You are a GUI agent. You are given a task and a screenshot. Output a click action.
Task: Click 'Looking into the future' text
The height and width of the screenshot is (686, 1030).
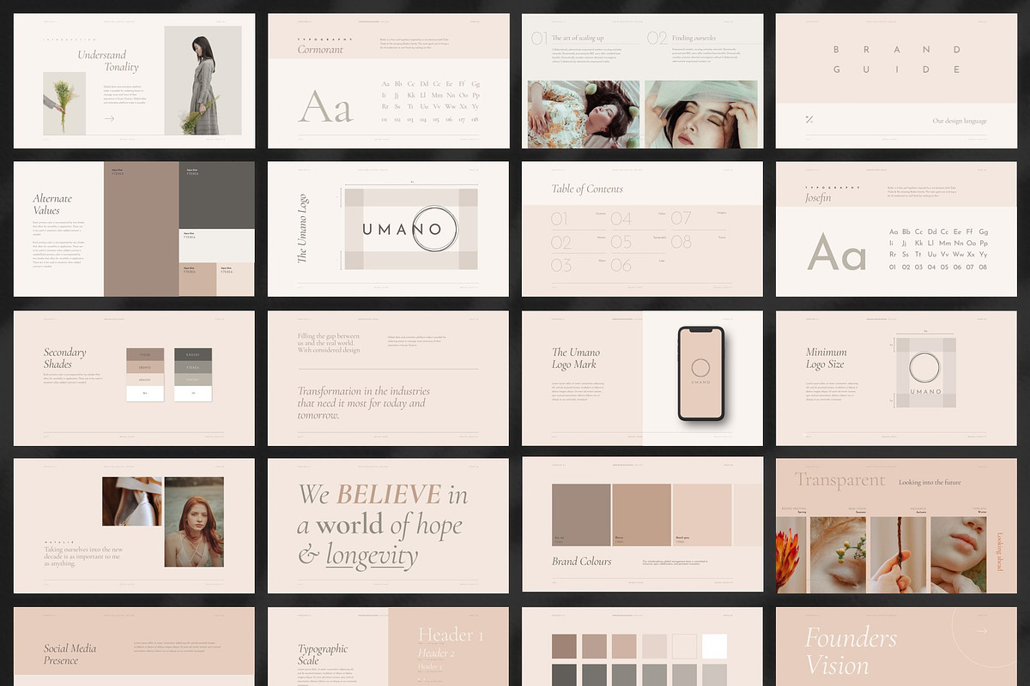coord(930,483)
